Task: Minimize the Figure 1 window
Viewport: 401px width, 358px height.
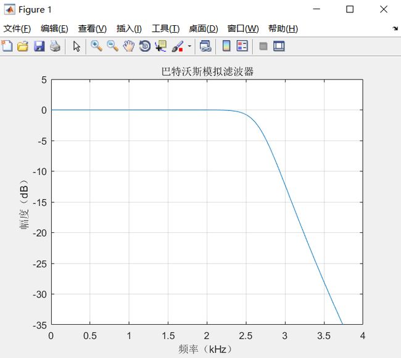Action: (316, 9)
